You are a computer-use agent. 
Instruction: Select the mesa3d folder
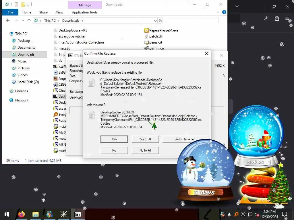[64, 48]
